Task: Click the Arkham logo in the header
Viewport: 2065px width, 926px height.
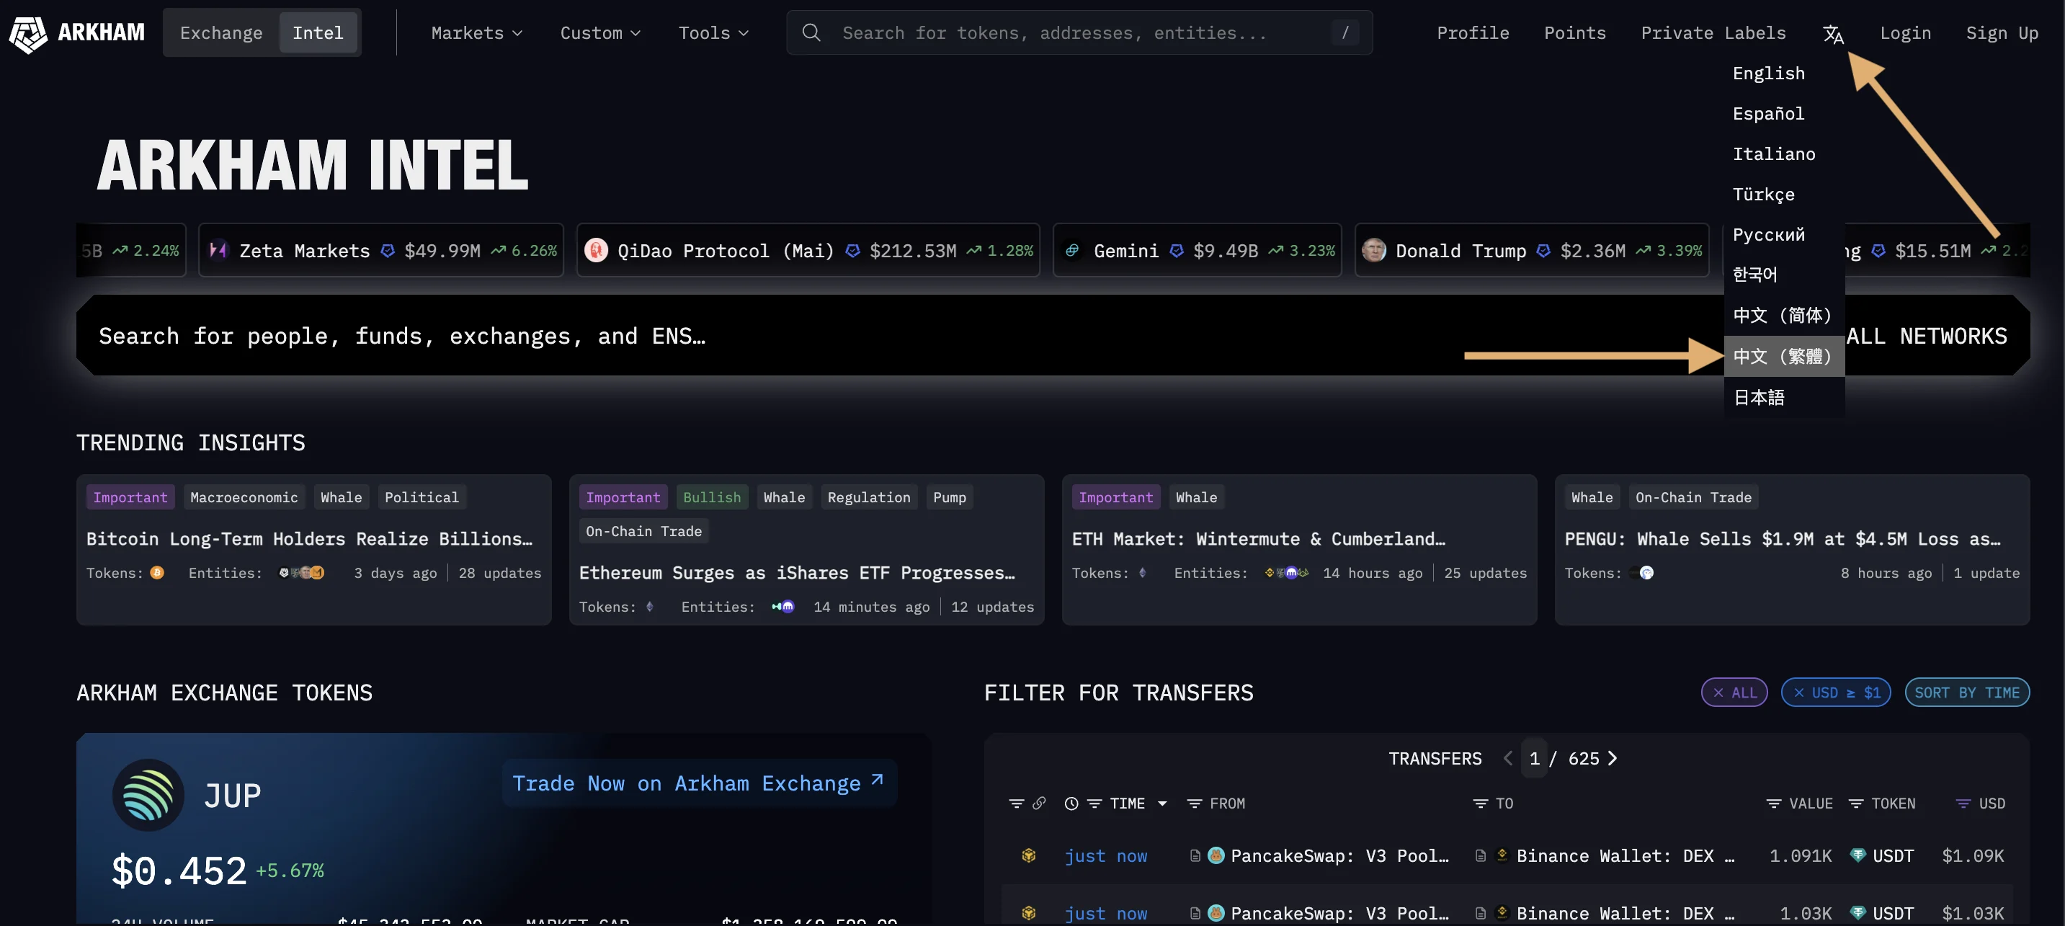Action: tap(77, 33)
